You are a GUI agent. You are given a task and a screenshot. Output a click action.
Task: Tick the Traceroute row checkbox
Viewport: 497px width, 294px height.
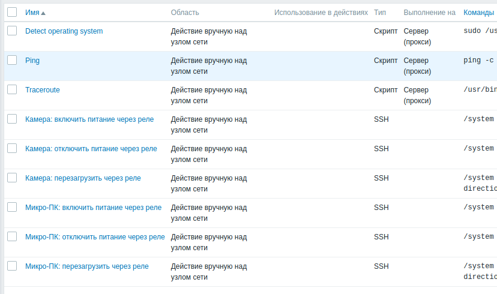pyautogui.click(x=12, y=89)
